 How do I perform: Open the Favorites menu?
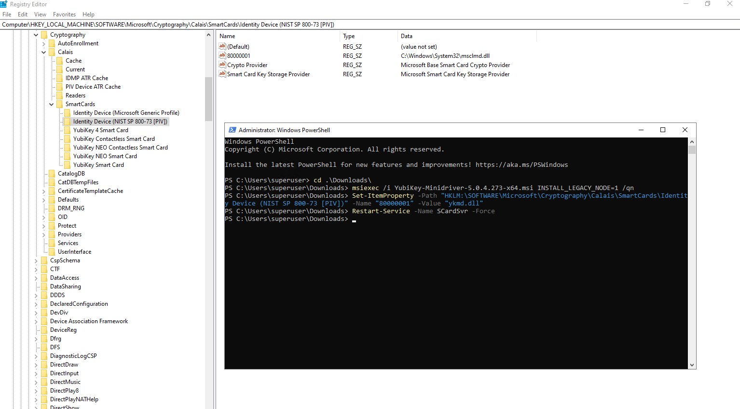tap(64, 14)
